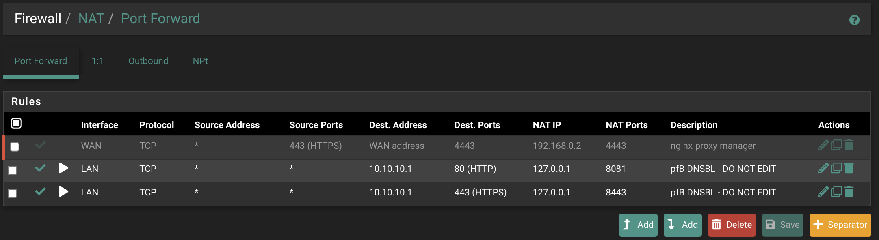Click the play arrow on the 80 (HTTP) LAN rule

(63, 168)
